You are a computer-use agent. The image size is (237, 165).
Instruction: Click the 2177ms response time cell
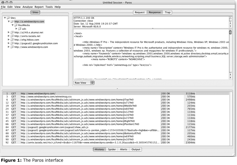tap(190, 127)
